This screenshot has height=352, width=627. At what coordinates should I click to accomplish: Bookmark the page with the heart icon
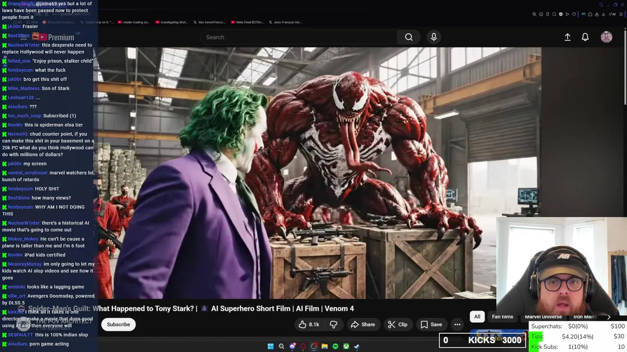coord(574,14)
